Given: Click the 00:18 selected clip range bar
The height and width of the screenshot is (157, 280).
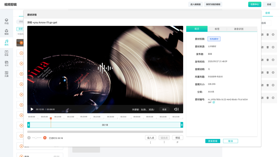Looking at the screenshot, I should click(x=105, y=125).
